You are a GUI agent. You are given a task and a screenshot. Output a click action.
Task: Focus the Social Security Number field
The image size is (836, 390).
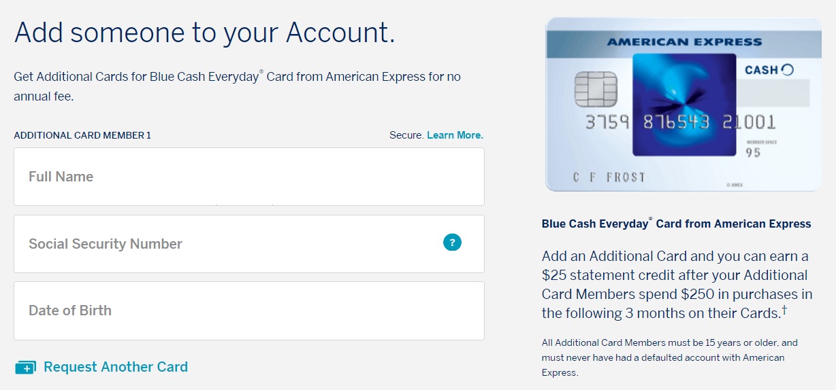pos(249,244)
